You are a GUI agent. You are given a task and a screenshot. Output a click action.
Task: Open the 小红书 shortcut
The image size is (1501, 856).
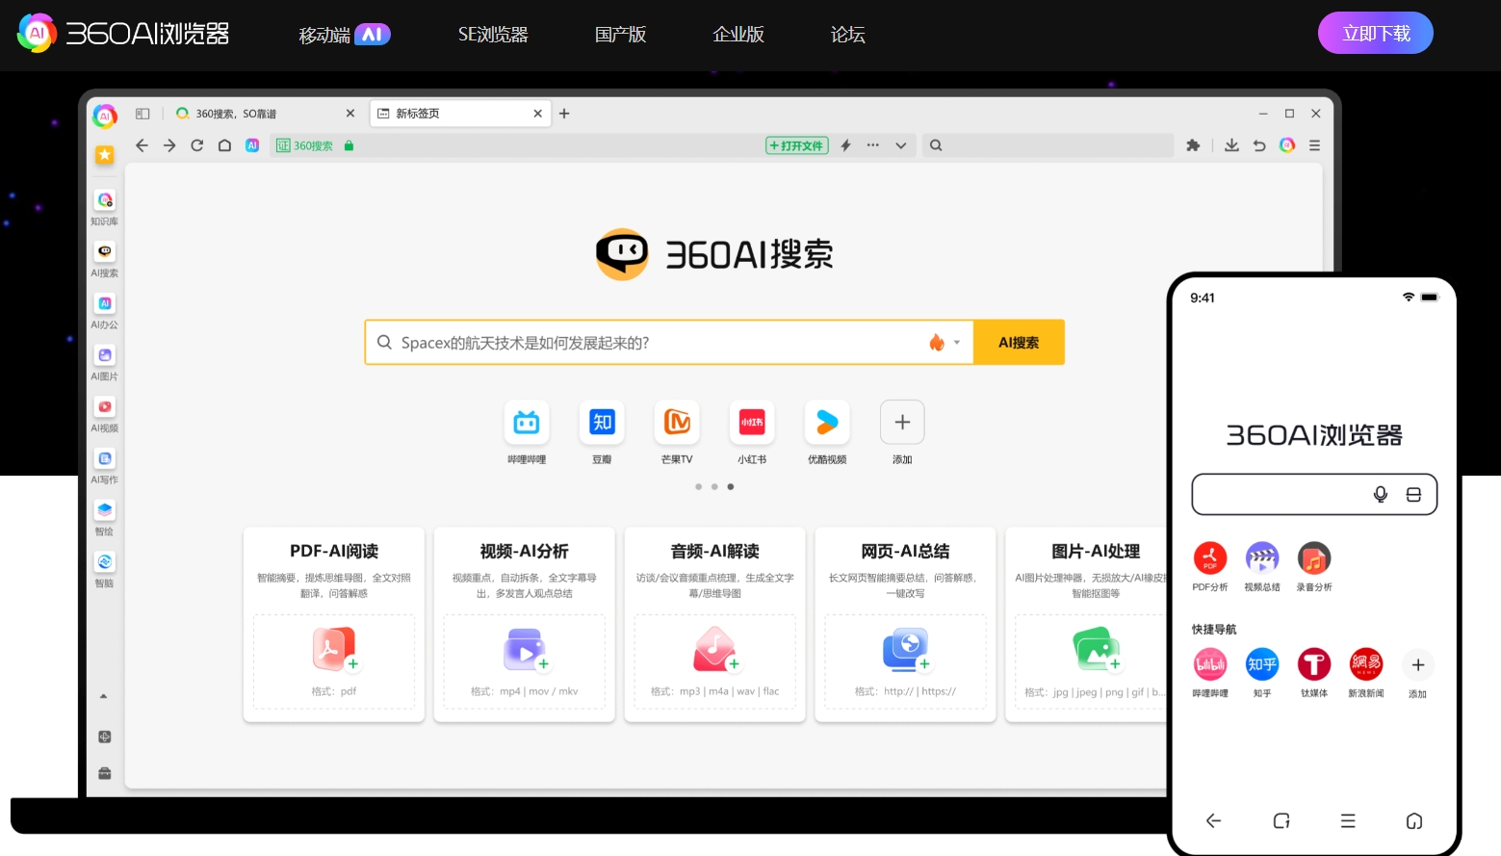coord(752,432)
